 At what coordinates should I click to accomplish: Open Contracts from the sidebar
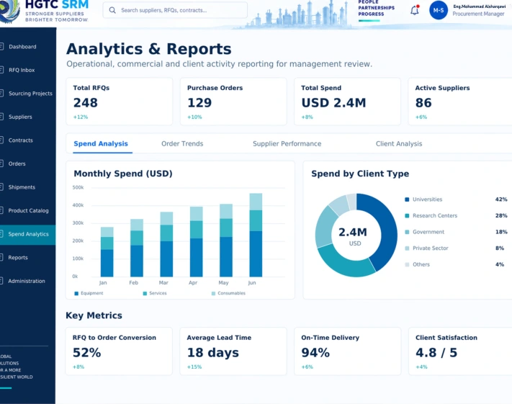tap(28, 140)
